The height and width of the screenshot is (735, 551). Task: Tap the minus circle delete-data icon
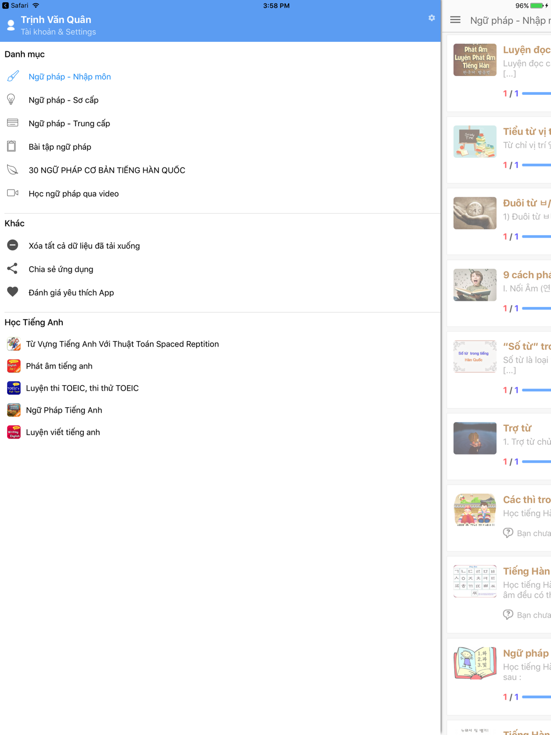(13, 245)
